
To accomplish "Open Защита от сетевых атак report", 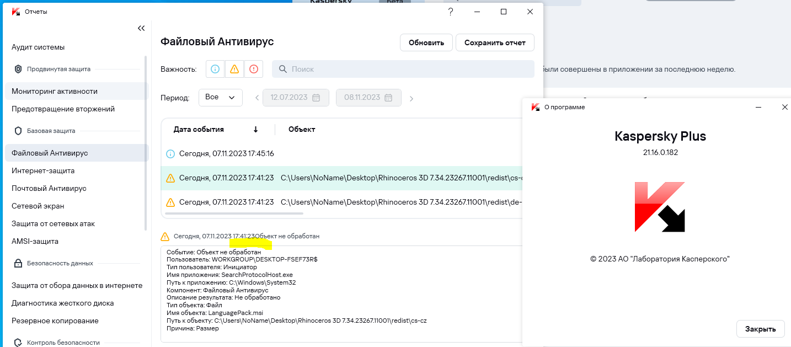I will (x=54, y=224).
